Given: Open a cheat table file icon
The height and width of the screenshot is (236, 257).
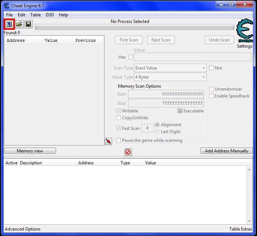Looking at the screenshot, I should (x=19, y=24).
